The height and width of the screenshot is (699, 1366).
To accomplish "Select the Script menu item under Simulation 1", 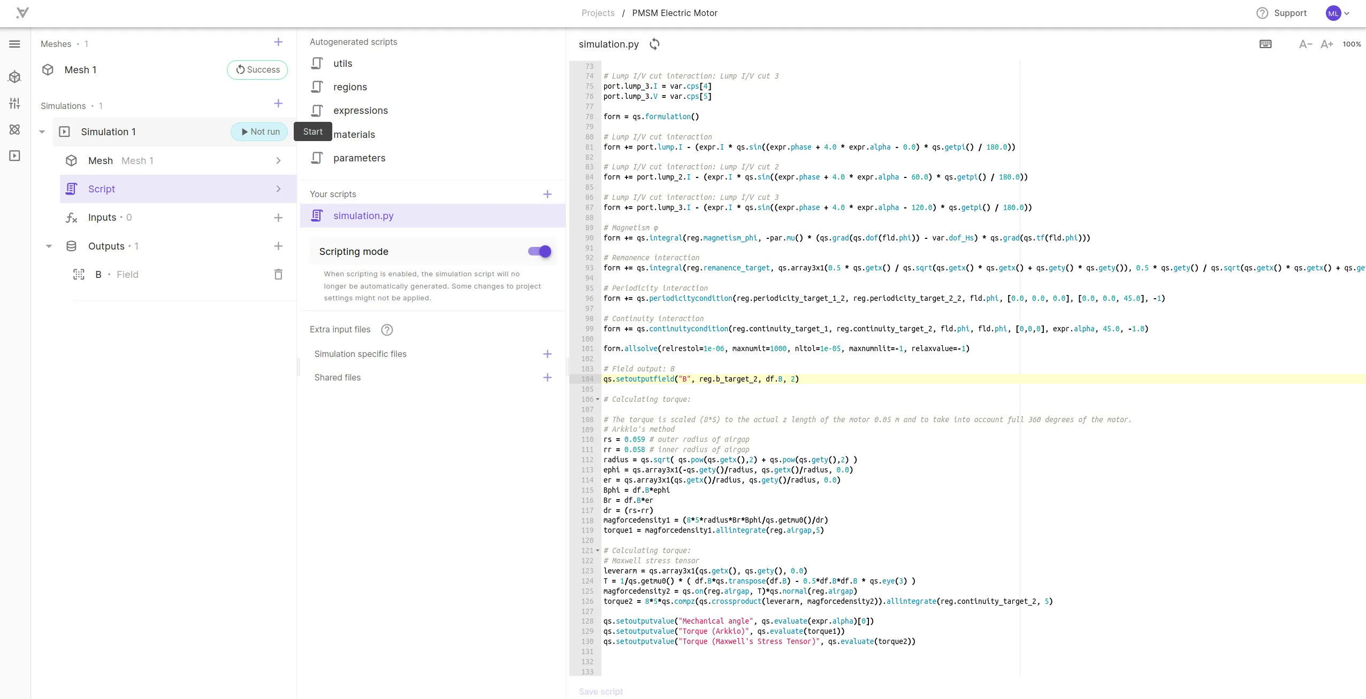I will pos(102,188).
